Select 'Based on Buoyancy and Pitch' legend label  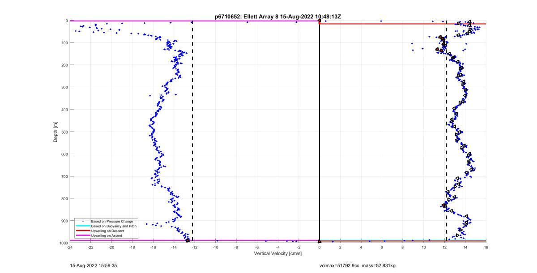[x=114, y=226]
